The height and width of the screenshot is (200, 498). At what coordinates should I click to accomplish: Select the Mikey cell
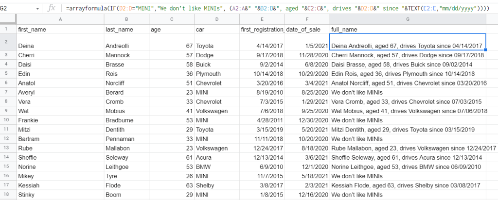[x=60, y=176]
